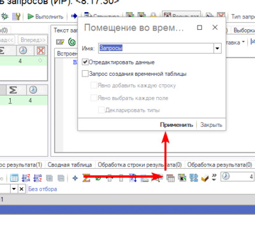The width and height of the screenshot is (255, 239).
Task: Uncheck Отредактировать данные checkbox
Action: (x=85, y=62)
